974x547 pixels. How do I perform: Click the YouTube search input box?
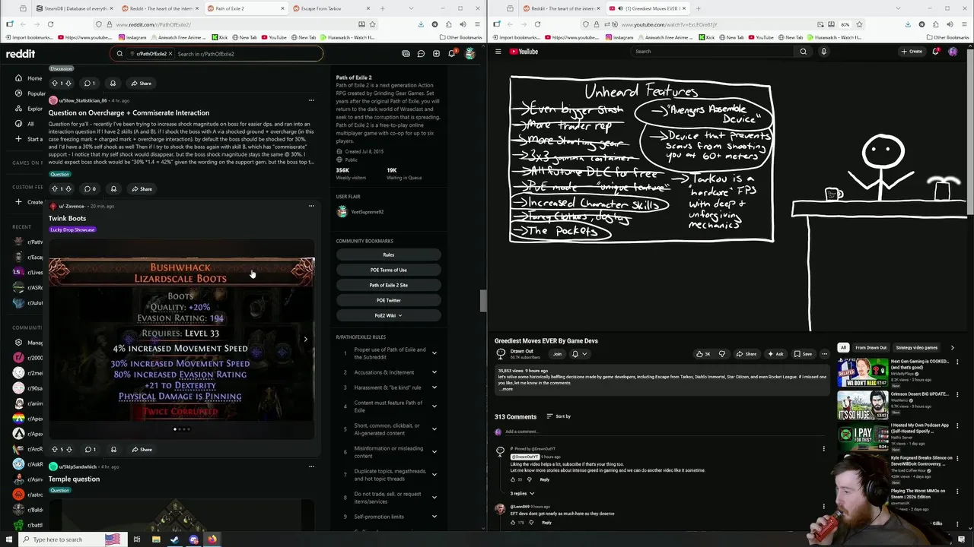(711, 52)
